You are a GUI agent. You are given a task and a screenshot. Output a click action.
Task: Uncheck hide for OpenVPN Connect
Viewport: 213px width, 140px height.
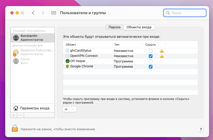point(151,56)
